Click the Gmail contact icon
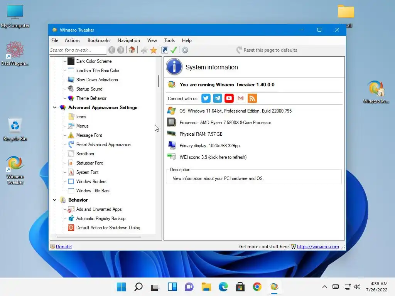395x296 pixels. (x=241, y=98)
